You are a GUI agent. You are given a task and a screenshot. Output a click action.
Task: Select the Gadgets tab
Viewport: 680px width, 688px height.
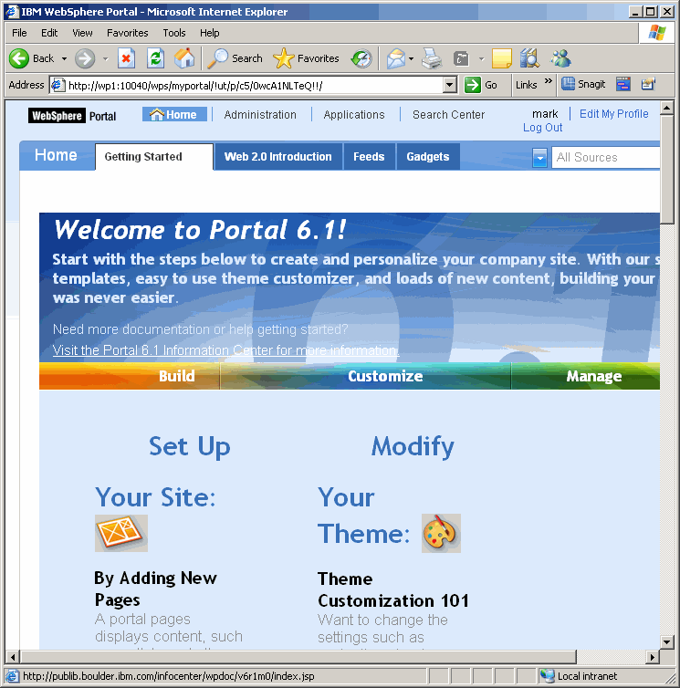click(x=427, y=157)
